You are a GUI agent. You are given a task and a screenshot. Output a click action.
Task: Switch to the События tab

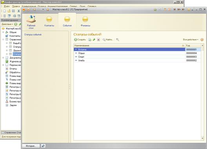point(67,22)
